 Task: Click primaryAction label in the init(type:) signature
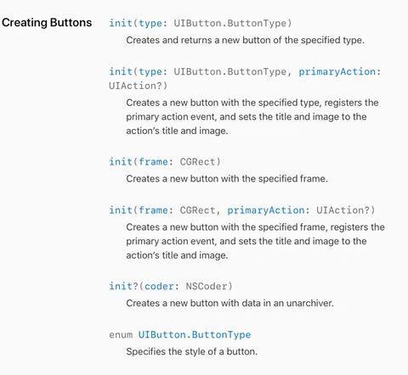pos(337,71)
